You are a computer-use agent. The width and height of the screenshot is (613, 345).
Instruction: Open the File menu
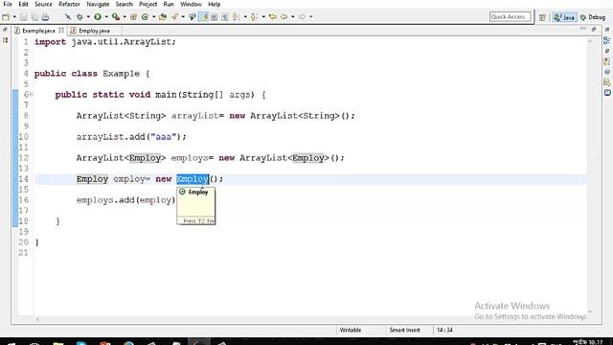click(8, 4)
